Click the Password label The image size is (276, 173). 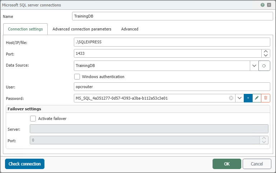[x=15, y=98]
